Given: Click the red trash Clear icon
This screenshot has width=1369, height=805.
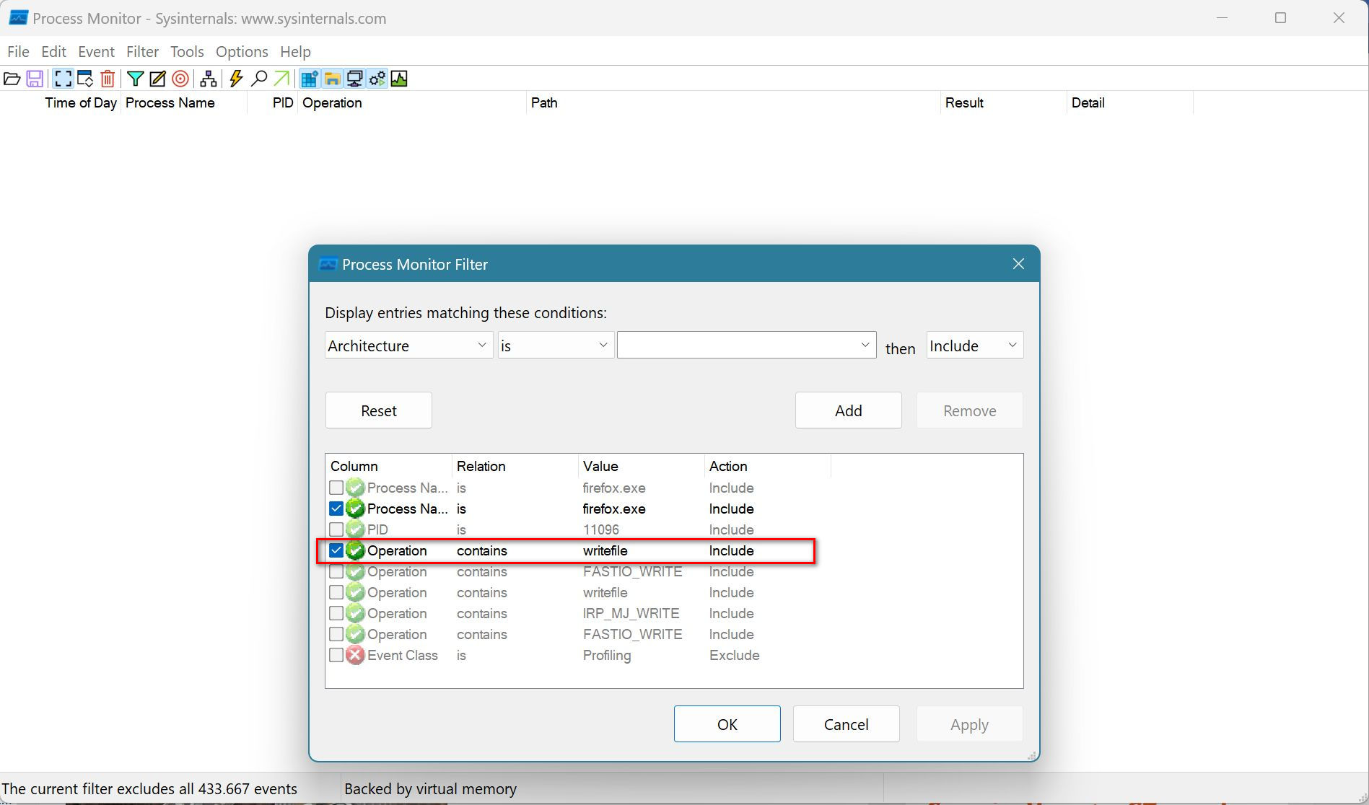Looking at the screenshot, I should pos(108,79).
